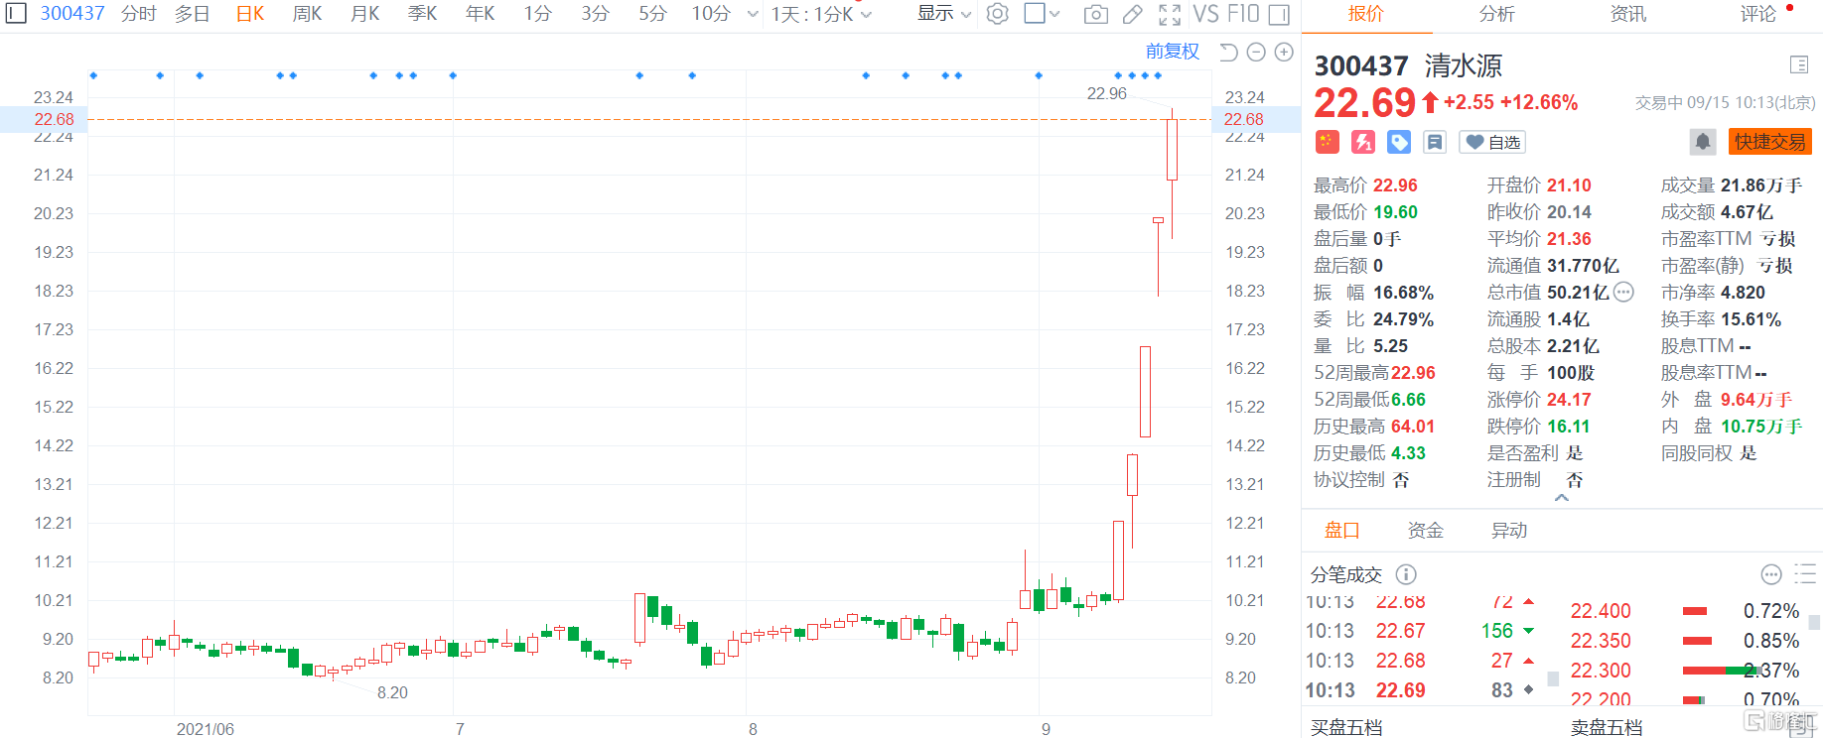Open list view icon in 分笔成交 header
This screenshot has height=738, width=1824.
pyautogui.click(x=1805, y=574)
